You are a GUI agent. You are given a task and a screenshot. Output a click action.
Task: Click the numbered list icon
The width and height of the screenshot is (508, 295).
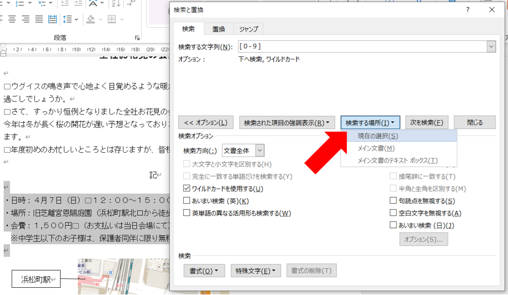(x=20, y=3)
